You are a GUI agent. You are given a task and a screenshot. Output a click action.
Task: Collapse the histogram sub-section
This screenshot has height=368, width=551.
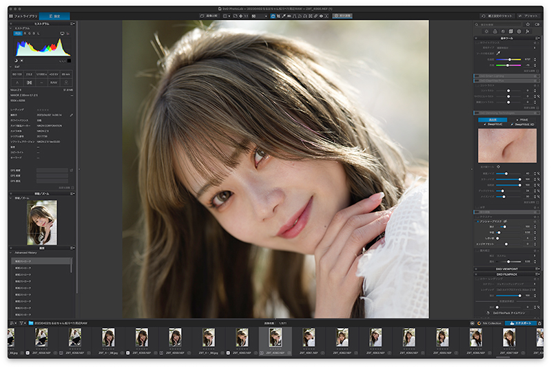pyautogui.click(x=11, y=28)
